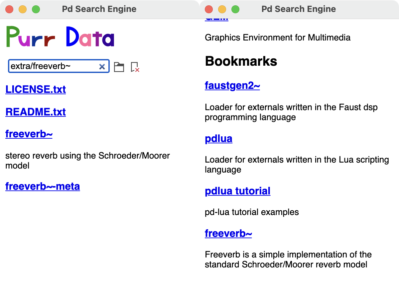Screen dimensions: 399x284
Task: Clear the search text with the blue X
Action: (102, 67)
